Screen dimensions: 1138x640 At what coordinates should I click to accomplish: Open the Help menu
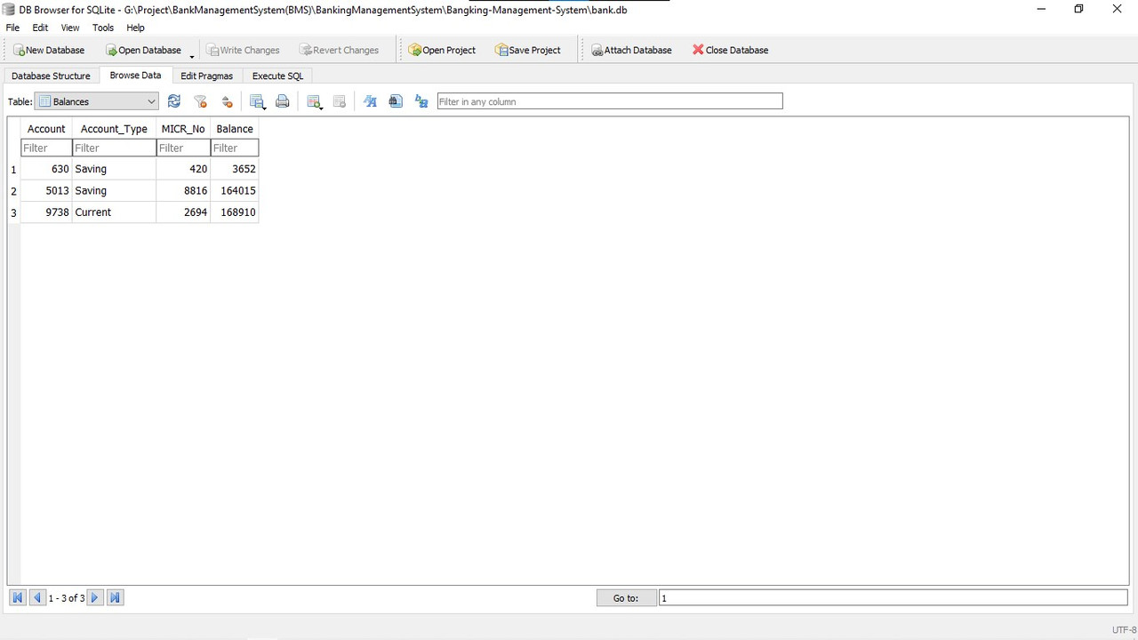point(135,28)
